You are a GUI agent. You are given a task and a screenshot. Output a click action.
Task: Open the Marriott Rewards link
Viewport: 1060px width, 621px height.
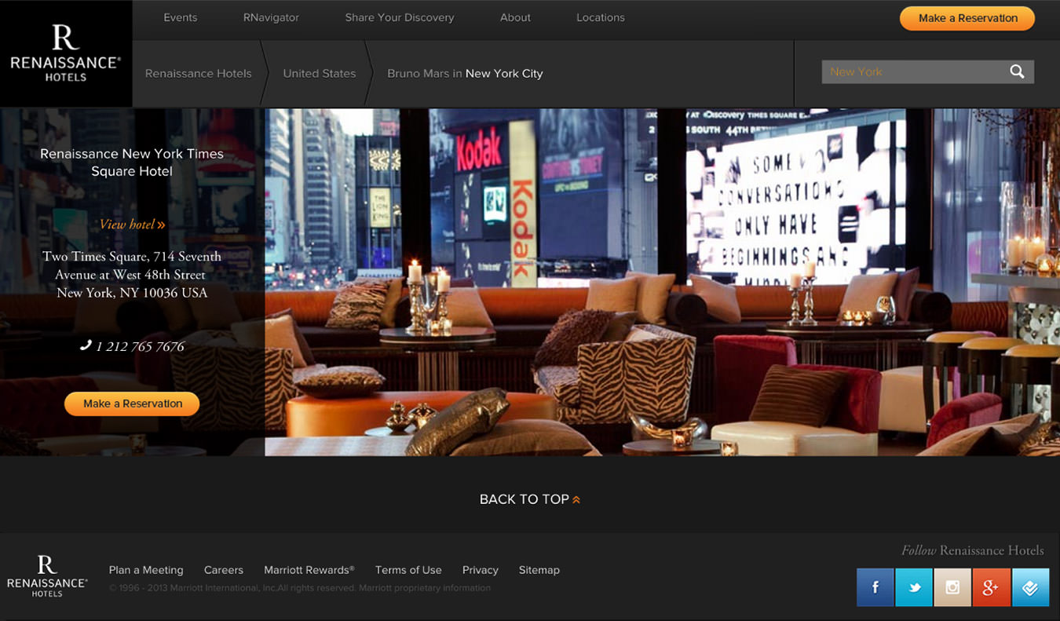point(309,570)
